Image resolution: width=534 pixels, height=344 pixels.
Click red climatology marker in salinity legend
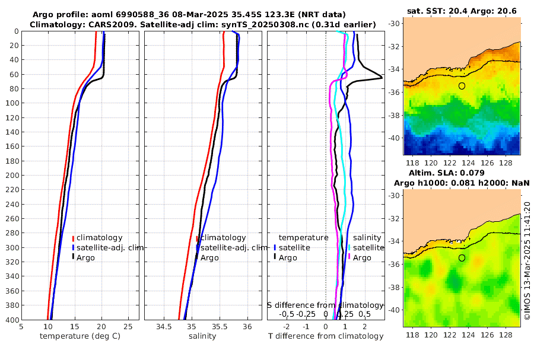pyautogui.click(x=197, y=238)
